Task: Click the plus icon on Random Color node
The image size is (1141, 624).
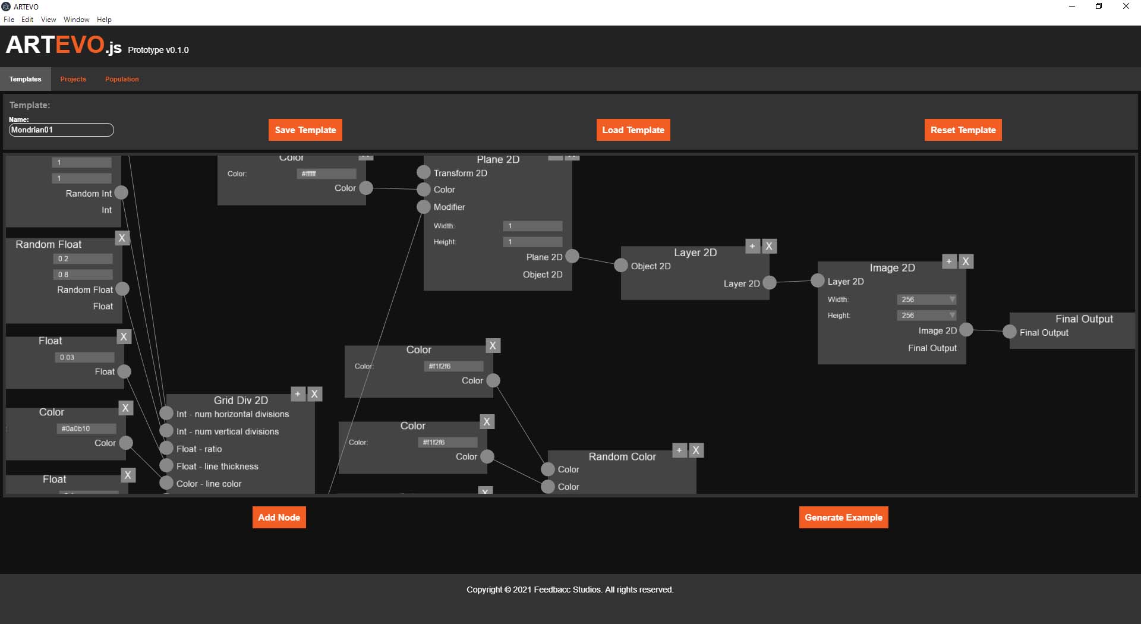Action: click(679, 450)
